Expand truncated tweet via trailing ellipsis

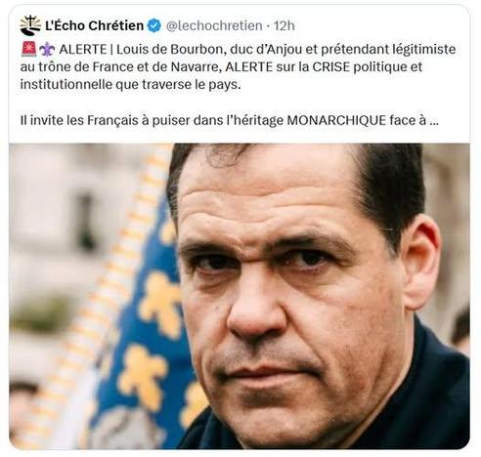coord(434,121)
